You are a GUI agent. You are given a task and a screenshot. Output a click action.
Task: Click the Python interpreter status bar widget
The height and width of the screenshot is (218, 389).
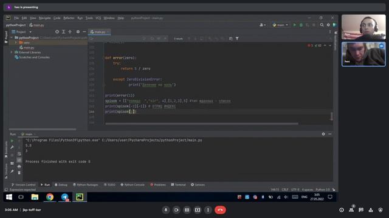[x=323, y=190]
